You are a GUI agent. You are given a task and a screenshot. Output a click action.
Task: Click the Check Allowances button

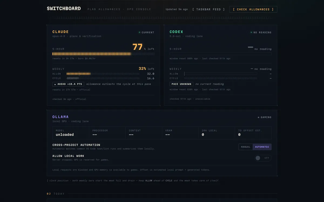[253, 9]
